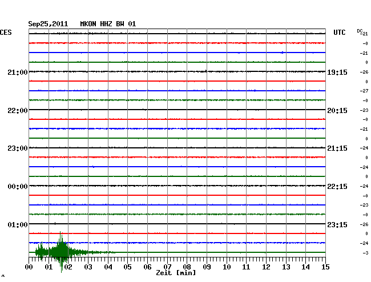Select minute marker 15 on time axis

click(325, 267)
